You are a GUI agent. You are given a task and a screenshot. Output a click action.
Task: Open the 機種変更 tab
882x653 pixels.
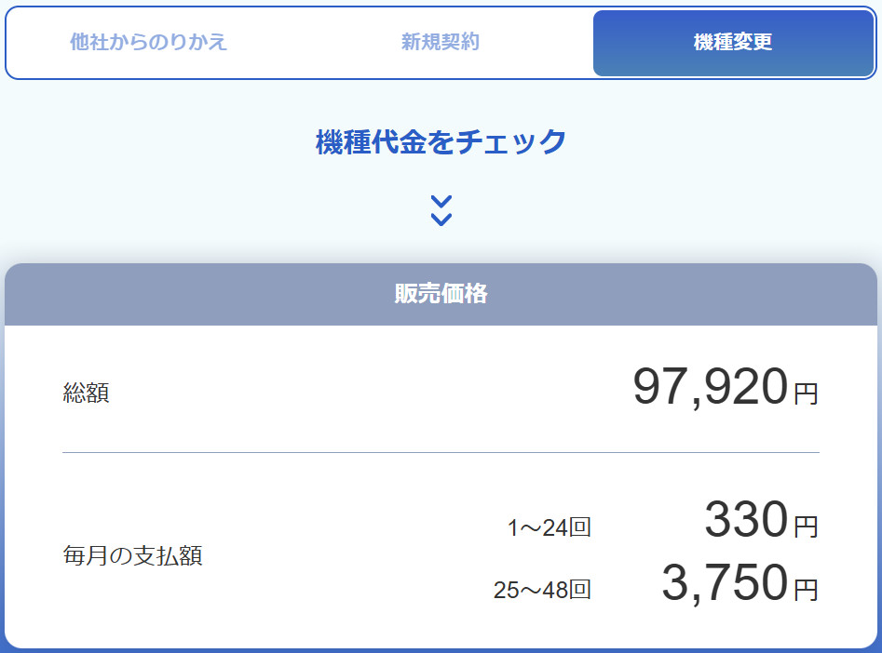(733, 43)
